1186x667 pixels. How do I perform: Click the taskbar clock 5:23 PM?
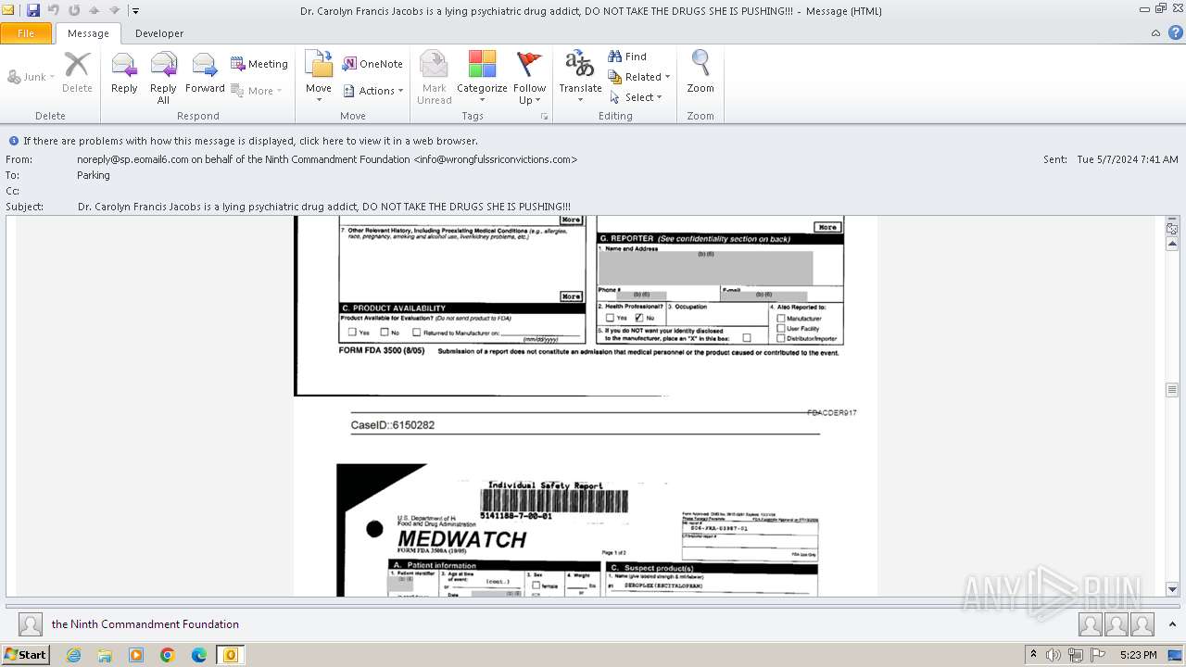(x=1139, y=655)
